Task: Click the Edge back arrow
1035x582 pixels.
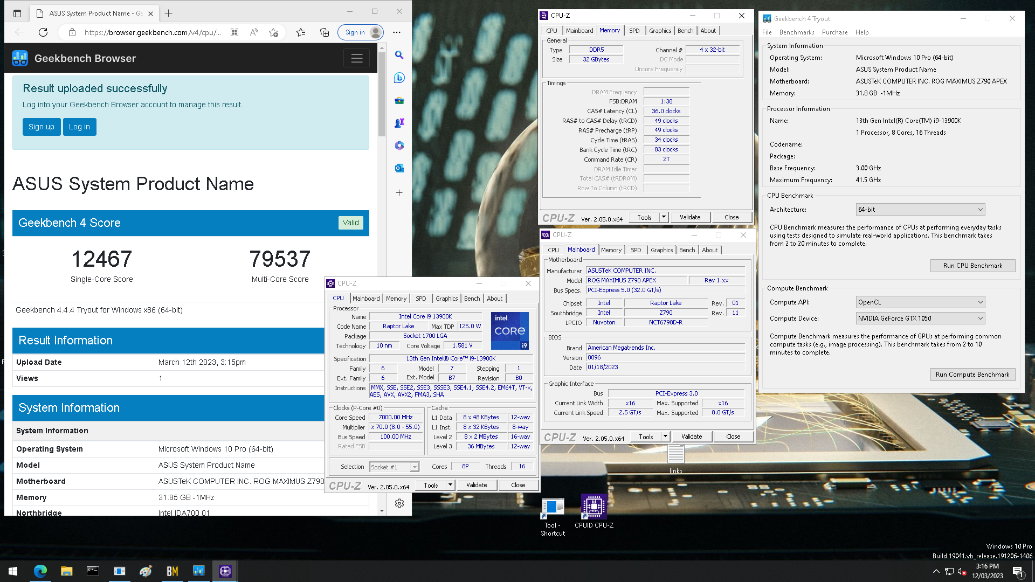Action: click(x=20, y=32)
